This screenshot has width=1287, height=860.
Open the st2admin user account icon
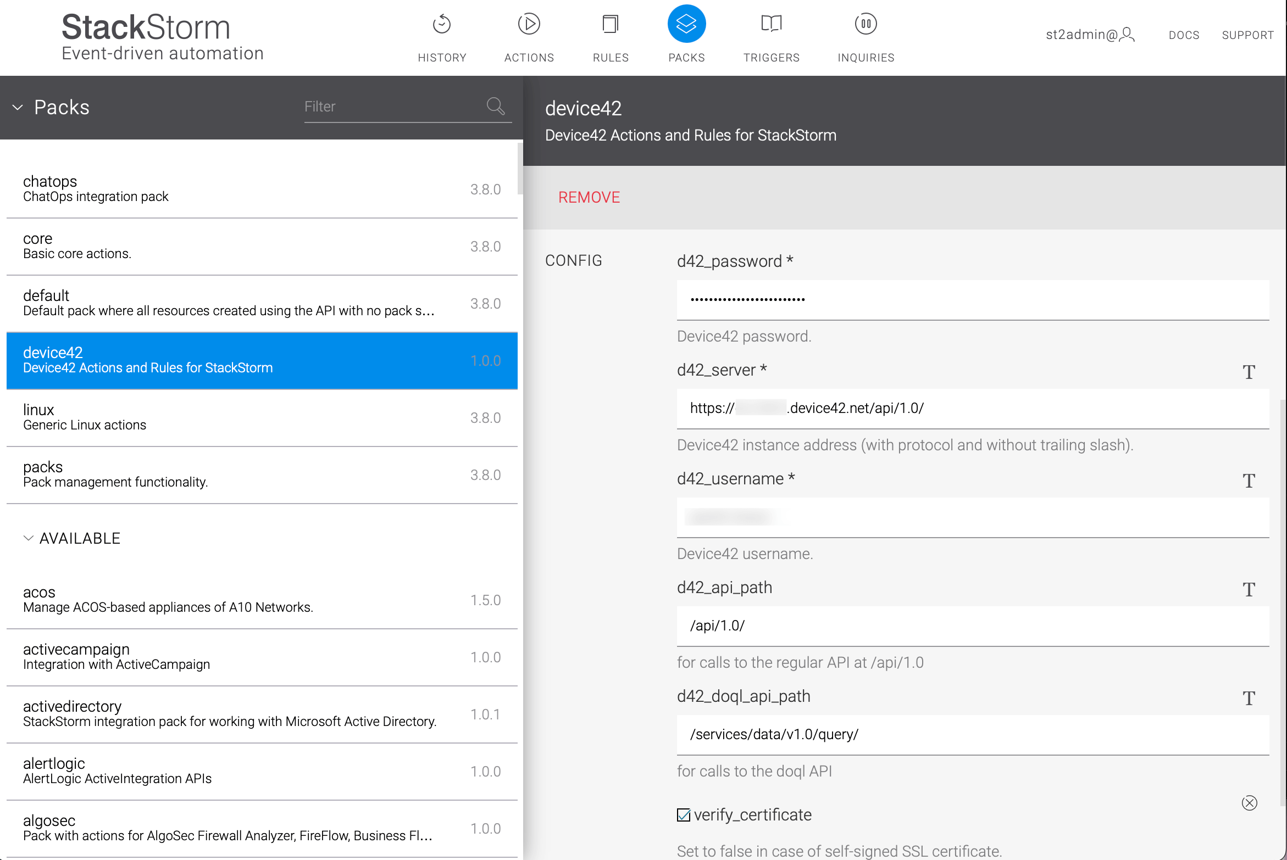coord(1128,35)
